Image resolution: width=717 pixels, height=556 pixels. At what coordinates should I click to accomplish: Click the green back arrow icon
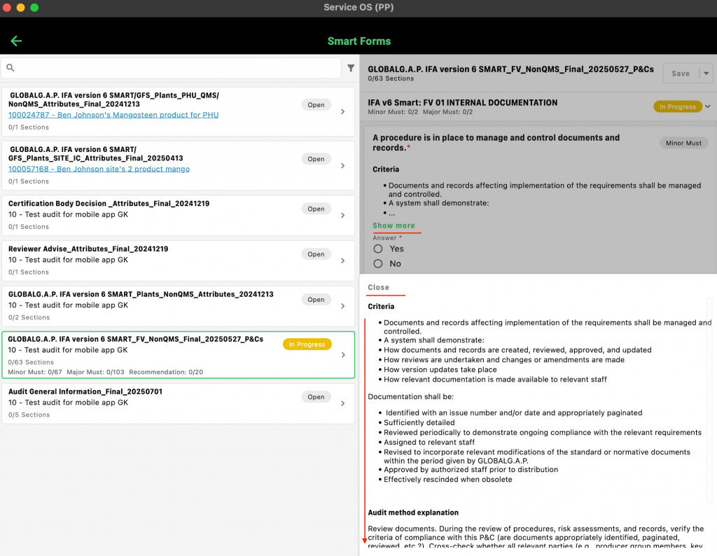[x=16, y=41]
